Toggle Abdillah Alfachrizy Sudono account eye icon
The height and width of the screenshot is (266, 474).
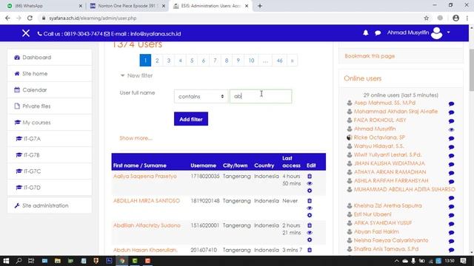coord(310,233)
